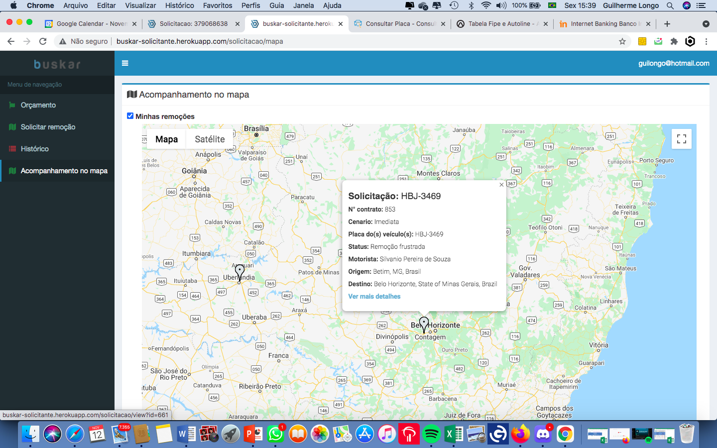
Task: Open the Arquivo menu
Action: coord(76,5)
